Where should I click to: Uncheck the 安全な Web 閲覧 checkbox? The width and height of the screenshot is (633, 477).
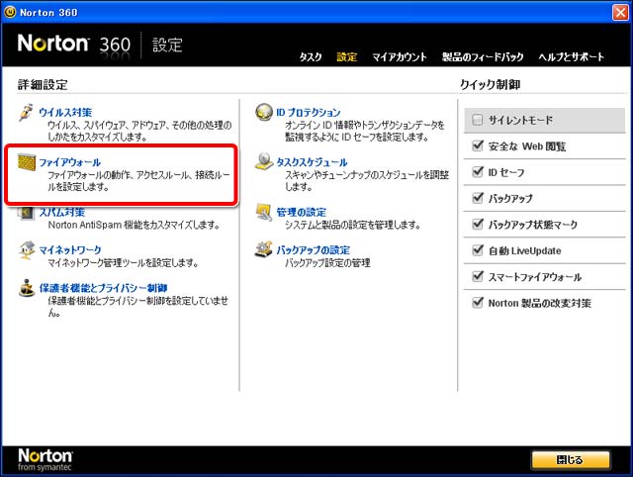478,145
